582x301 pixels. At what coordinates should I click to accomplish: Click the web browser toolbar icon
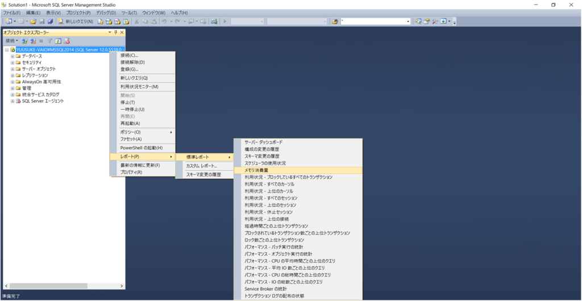(443, 22)
